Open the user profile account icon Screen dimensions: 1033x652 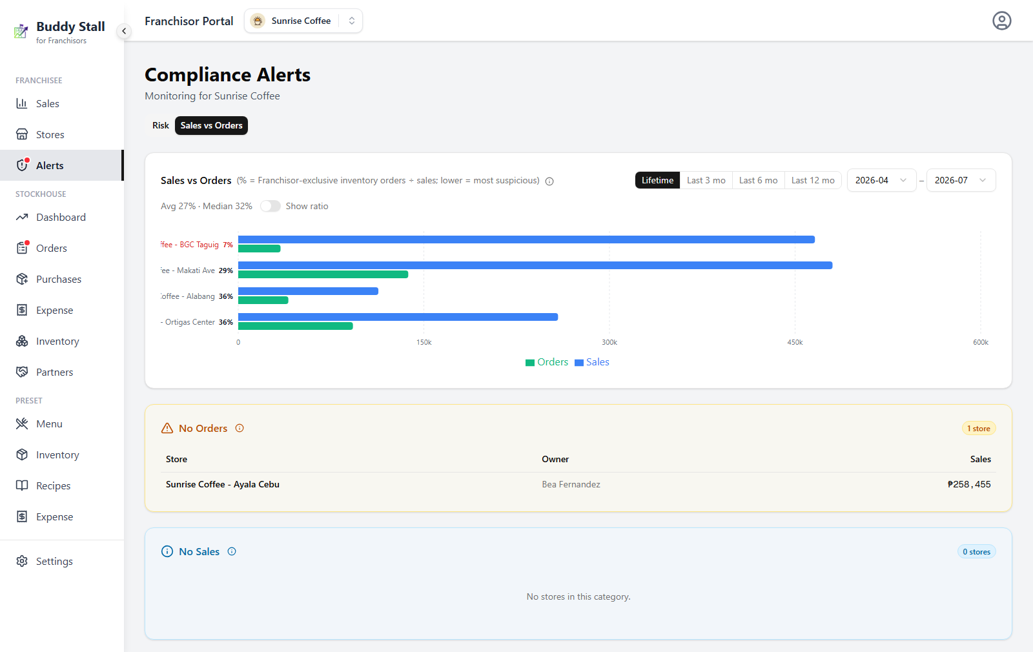click(x=1001, y=21)
